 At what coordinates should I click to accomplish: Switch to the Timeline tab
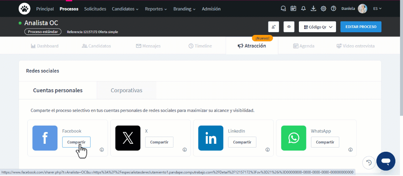(200, 46)
